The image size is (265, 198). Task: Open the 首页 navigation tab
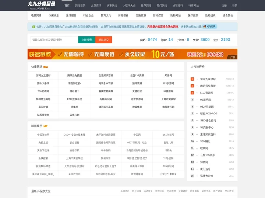pyautogui.click(x=67, y=5)
